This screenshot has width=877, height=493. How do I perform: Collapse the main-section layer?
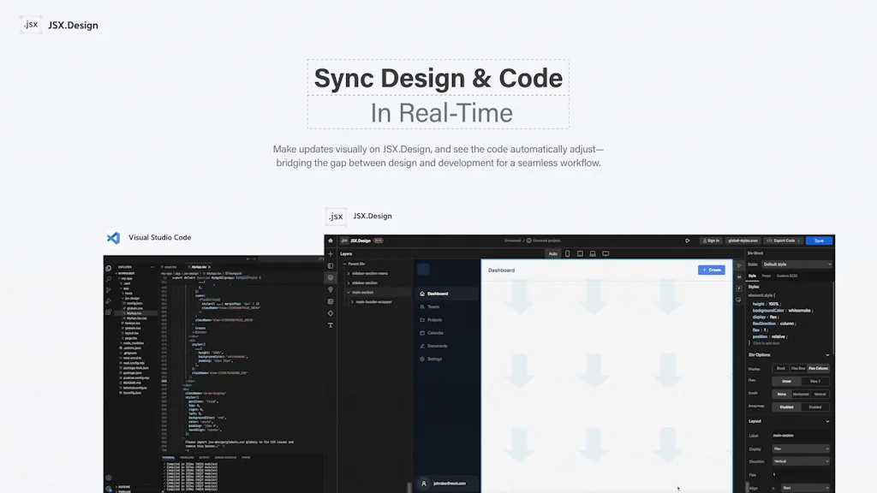(348, 293)
